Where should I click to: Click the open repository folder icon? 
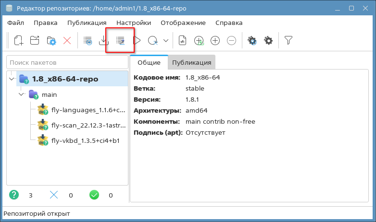click(x=35, y=41)
